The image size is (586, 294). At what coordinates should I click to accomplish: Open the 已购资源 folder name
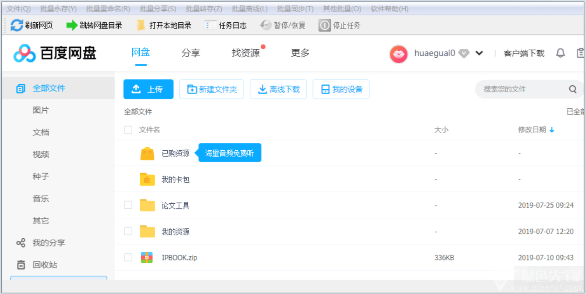point(176,154)
